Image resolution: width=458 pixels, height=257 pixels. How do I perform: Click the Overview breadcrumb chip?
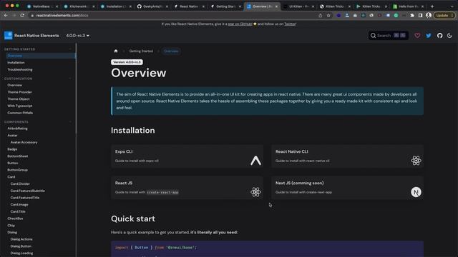pyautogui.click(x=171, y=51)
